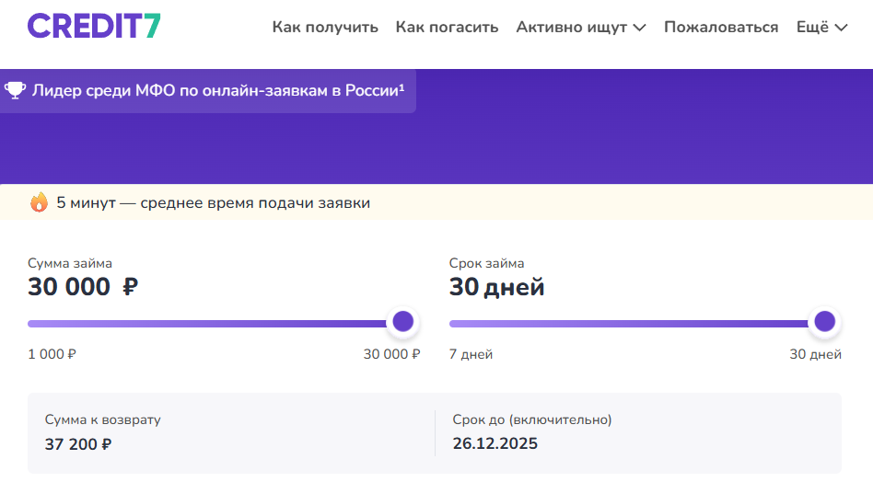Expand the "Активно ищут" dropdown
The image size is (873, 482).
point(580,28)
